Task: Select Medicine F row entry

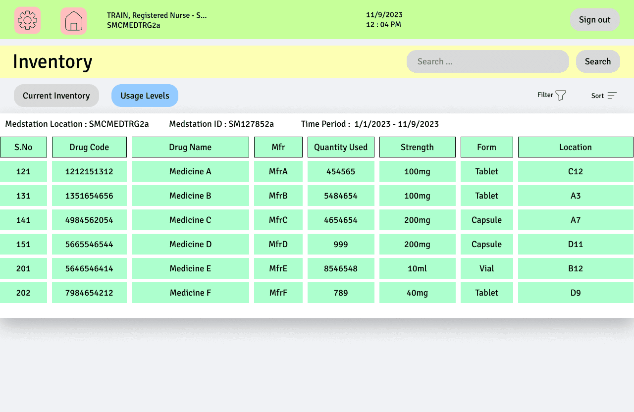Action: 190,293
